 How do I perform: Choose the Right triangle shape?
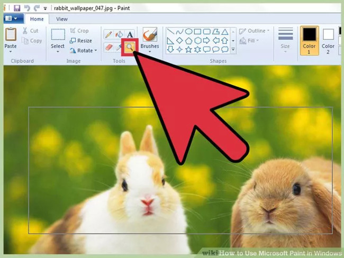click(170, 41)
